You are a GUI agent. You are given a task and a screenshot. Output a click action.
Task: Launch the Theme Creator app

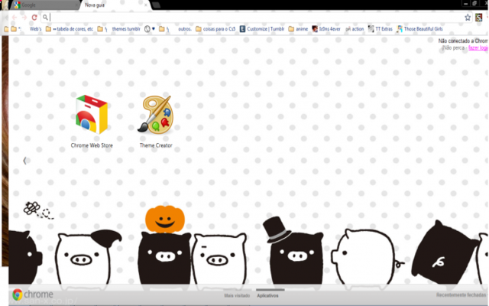click(x=156, y=121)
